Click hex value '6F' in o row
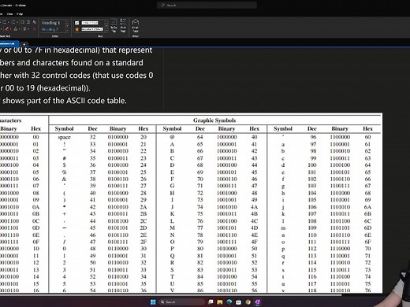Viewport: 410px width, 307px height. click(x=367, y=242)
